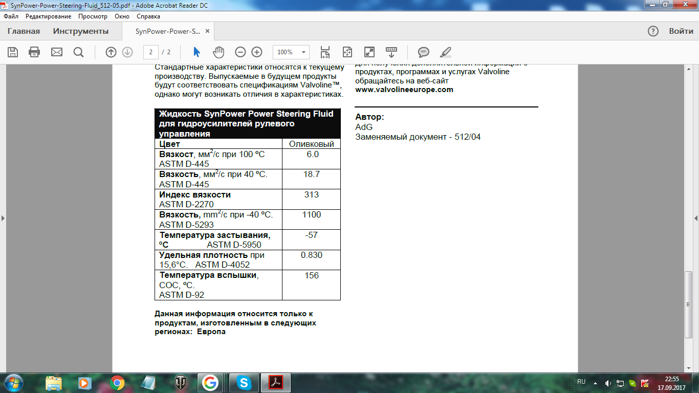Click the Войти sign-in button
The height and width of the screenshot is (393, 699).
pos(681,31)
